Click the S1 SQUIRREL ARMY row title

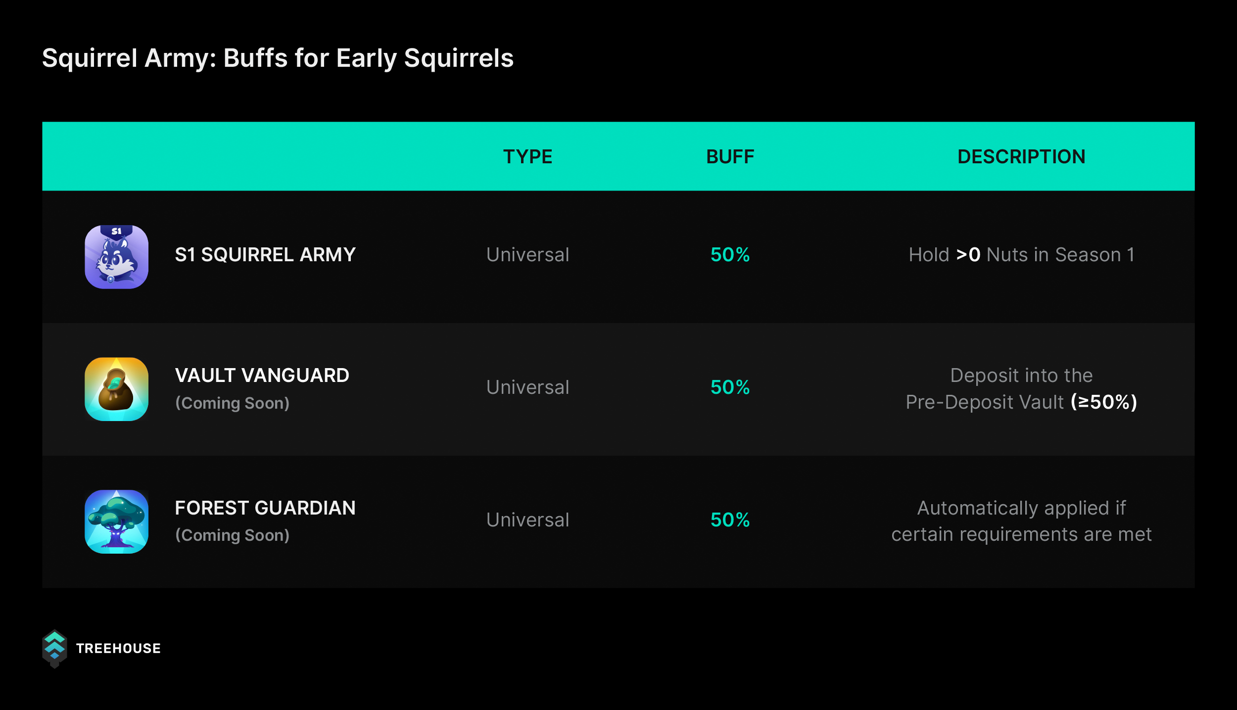265,255
